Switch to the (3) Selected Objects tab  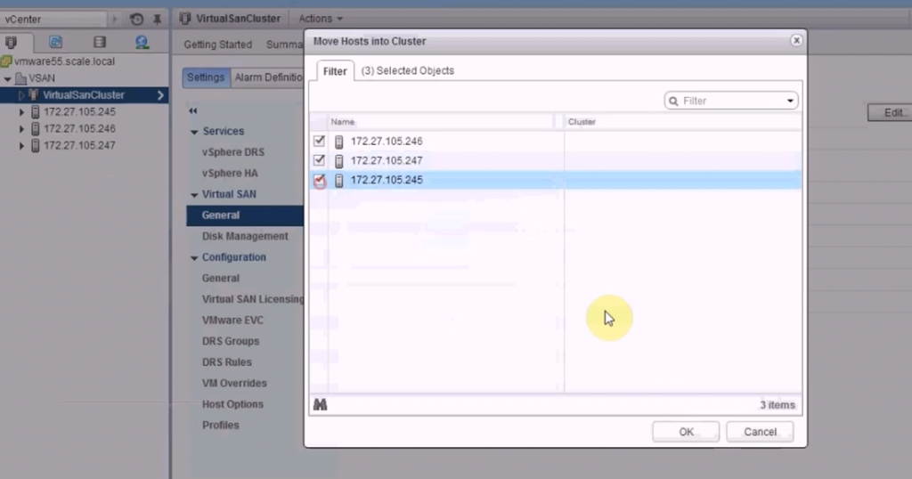[407, 70]
